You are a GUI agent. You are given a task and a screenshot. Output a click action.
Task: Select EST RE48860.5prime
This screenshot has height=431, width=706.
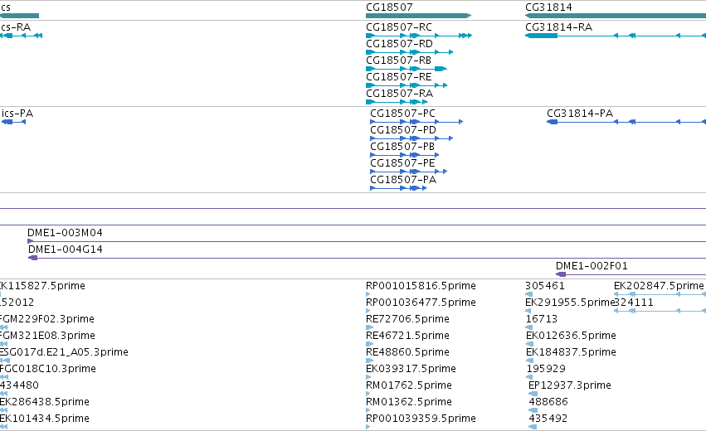click(407, 352)
